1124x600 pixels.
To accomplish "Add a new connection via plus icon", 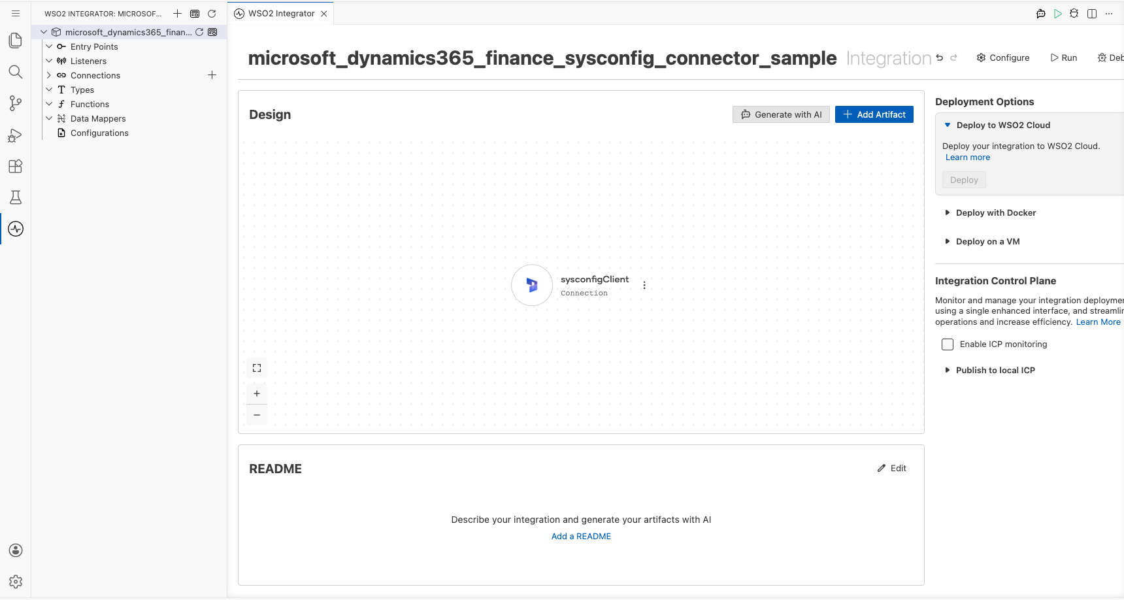I will pos(212,75).
